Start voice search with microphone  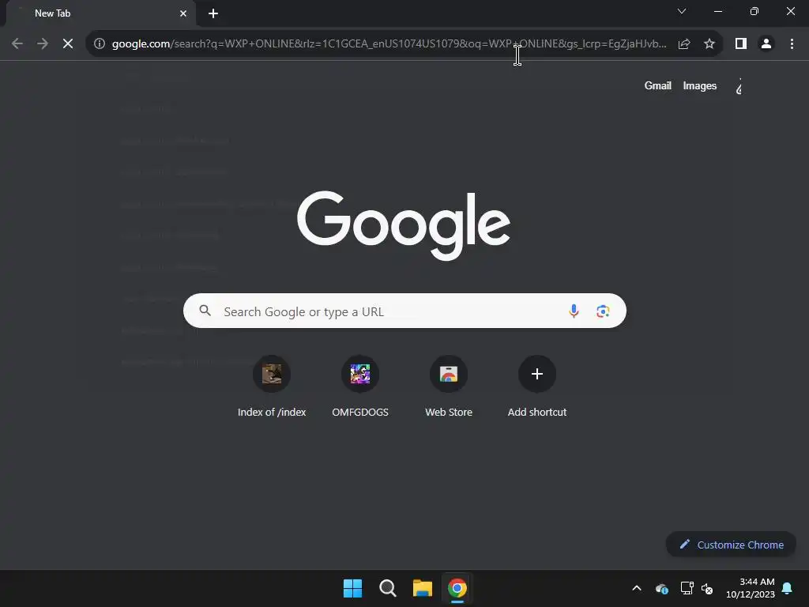click(x=574, y=311)
